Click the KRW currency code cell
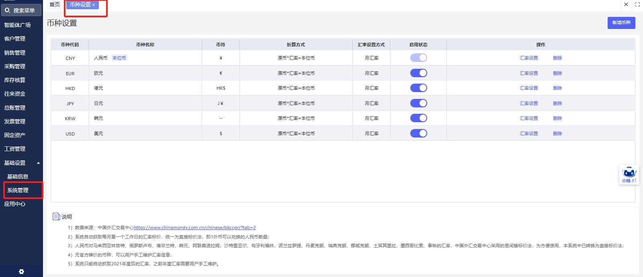This screenshot has height=277, width=643. tap(70, 118)
